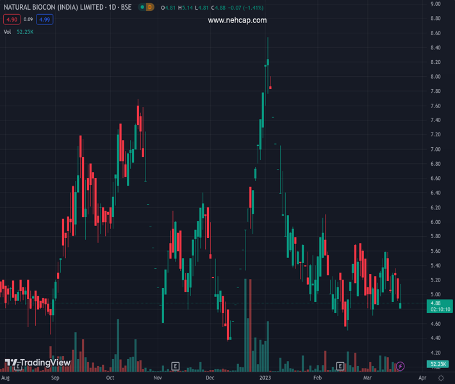Click the 9.00 level on the price scale
This screenshot has width=455, height=384.
pos(436,4)
